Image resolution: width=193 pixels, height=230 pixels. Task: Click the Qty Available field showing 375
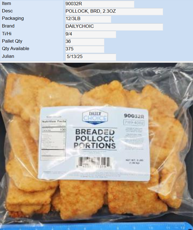click(85, 49)
